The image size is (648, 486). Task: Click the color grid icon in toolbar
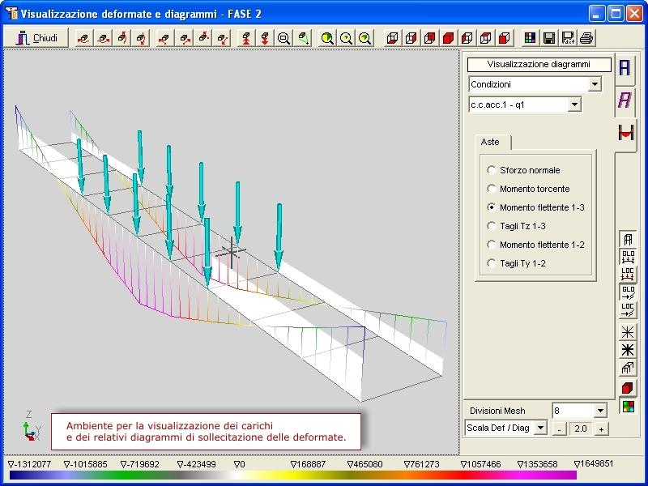530,38
